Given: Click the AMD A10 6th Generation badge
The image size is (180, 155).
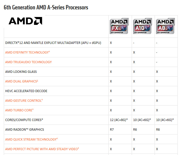Looking at the screenshot, I should click(143, 26).
